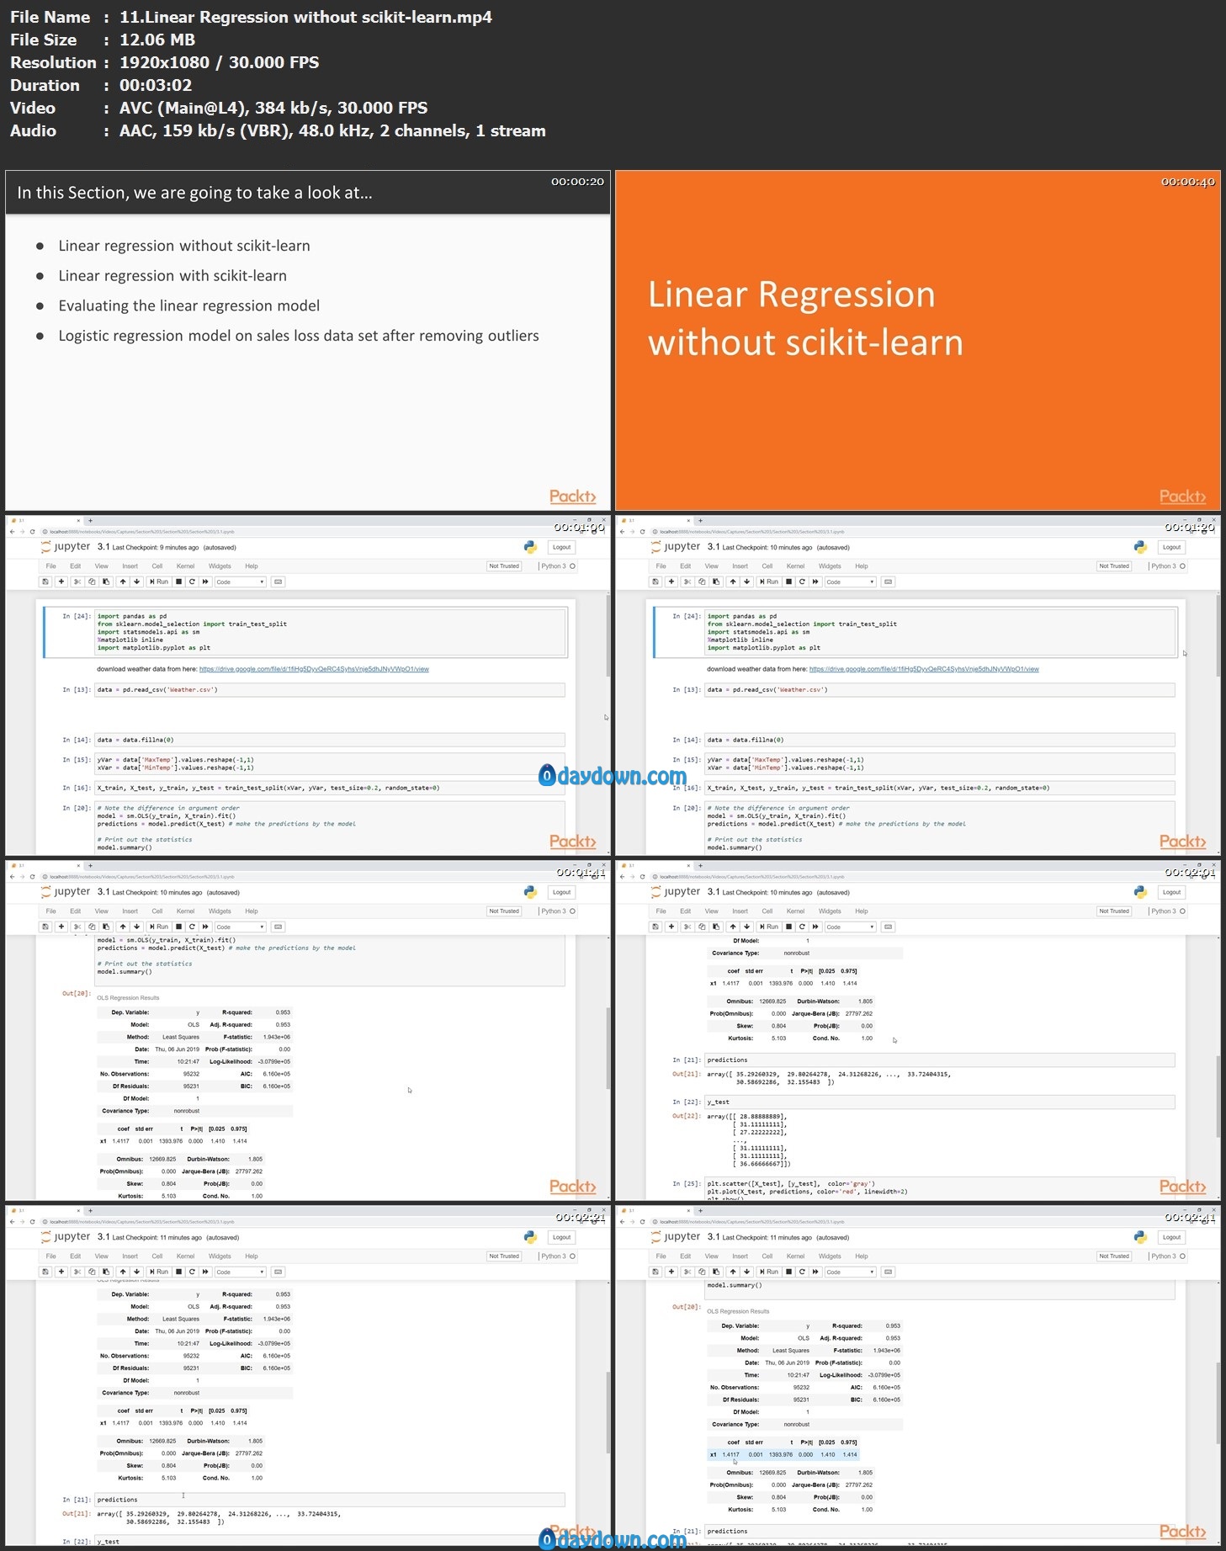
Task: Open the File menu in the 00:01:00 frame
Action: pyautogui.click(x=50, y=566)
